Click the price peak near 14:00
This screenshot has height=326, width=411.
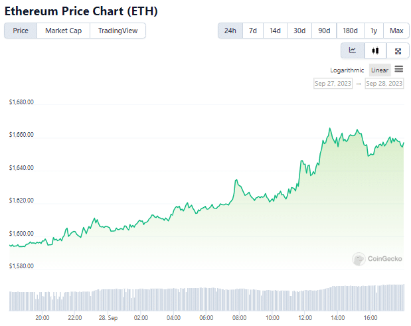pos(330,128)
